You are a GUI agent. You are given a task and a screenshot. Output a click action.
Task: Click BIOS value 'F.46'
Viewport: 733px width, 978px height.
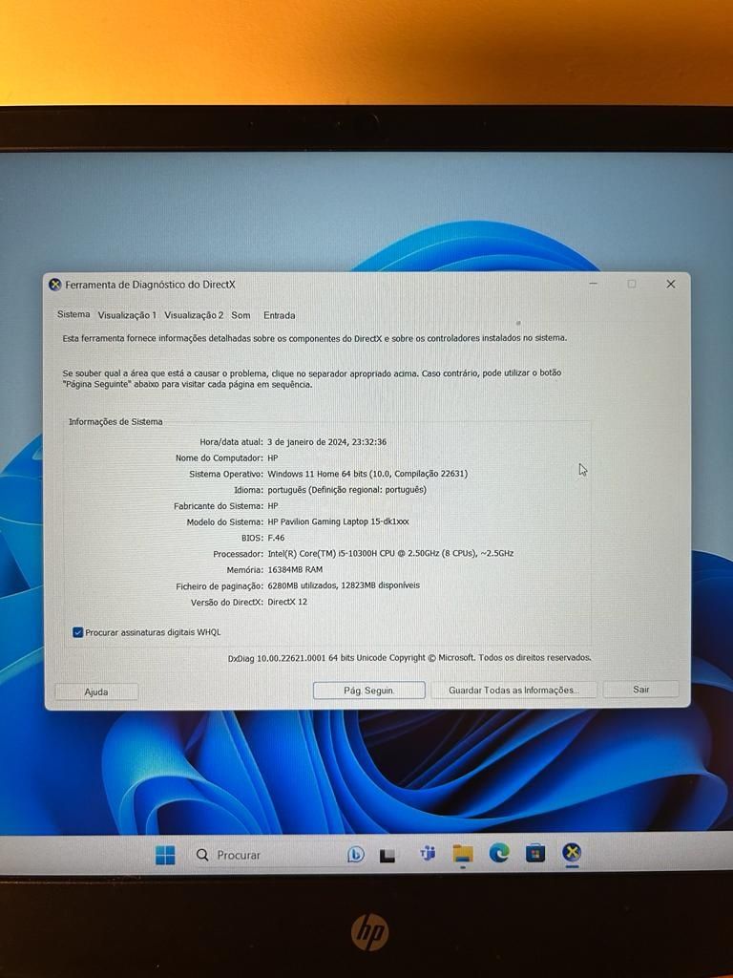pyautogui.click(x=276, y=538)
